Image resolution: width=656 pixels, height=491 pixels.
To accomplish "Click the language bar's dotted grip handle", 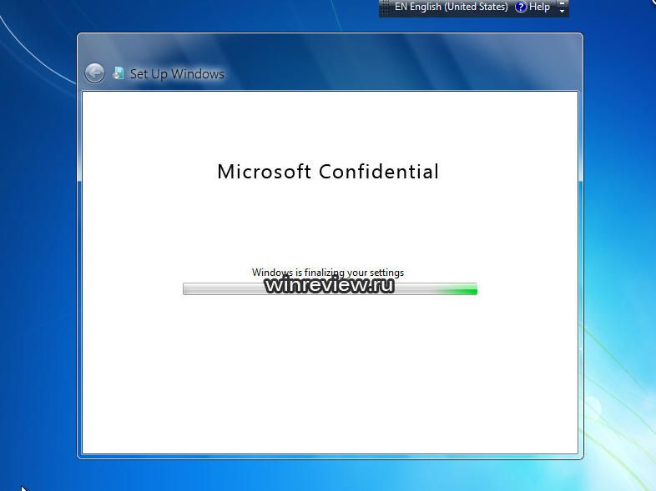I will click(x=385, y=8).
